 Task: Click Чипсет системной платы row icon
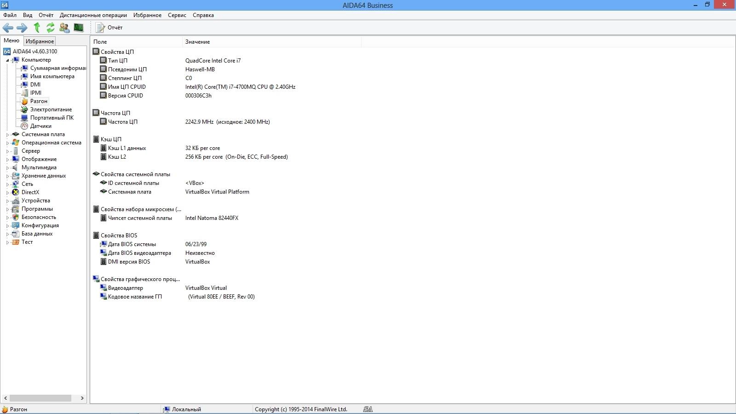pyautogui.click(x=103, y=218)
